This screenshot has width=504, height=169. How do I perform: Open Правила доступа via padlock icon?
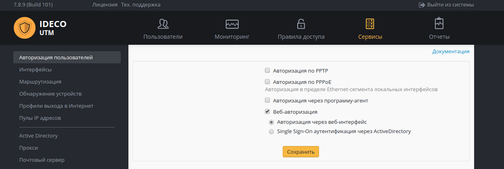point(301,24)
